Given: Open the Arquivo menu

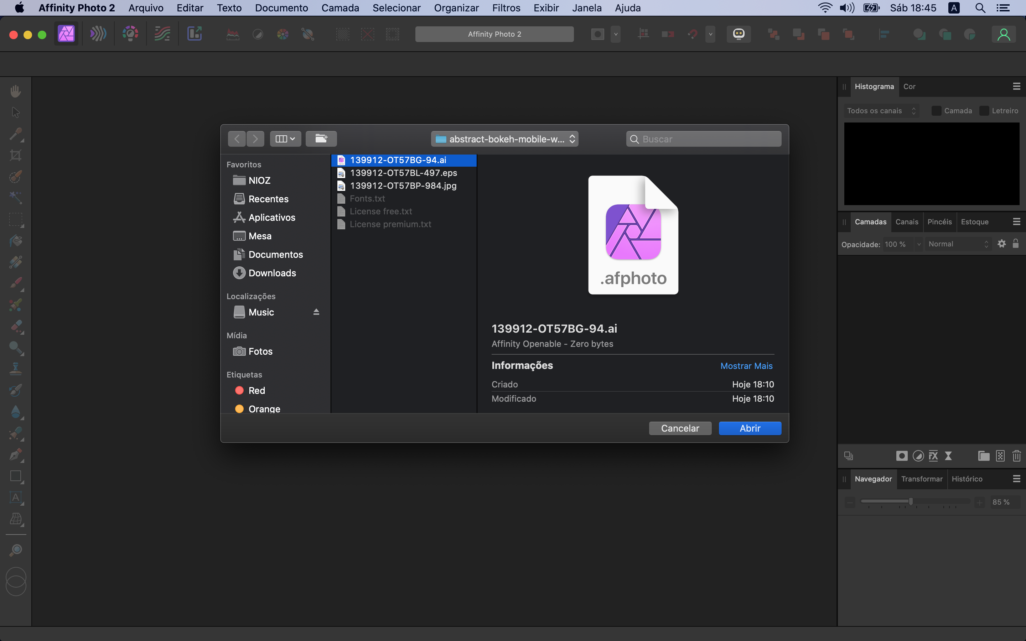Looking at the screenshot, I should tap(146, 7).
